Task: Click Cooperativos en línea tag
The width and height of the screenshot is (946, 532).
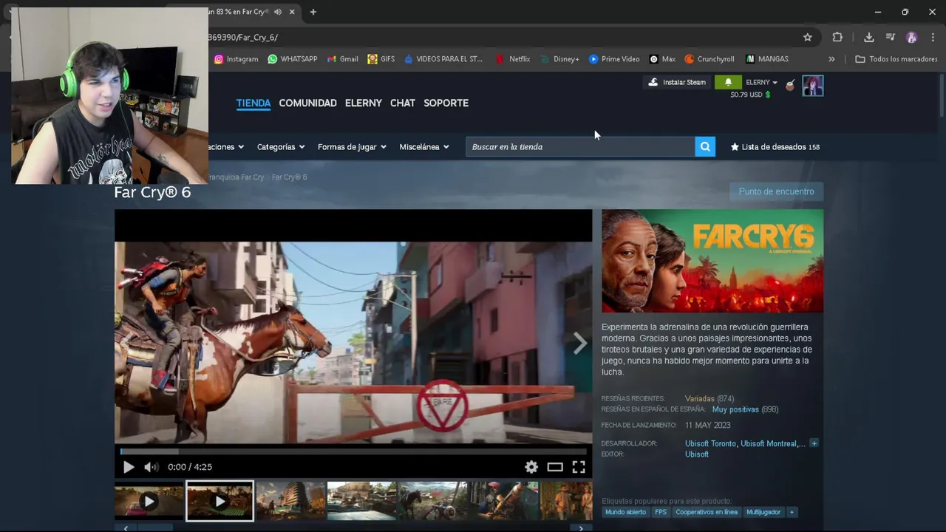Action: coord(707,512)
